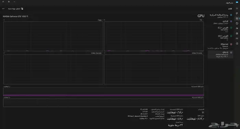The width and height of the screenshot is (240, 129).
Task: Open the Task Manager navigation hamburger menu
Action: pos(237,9)
